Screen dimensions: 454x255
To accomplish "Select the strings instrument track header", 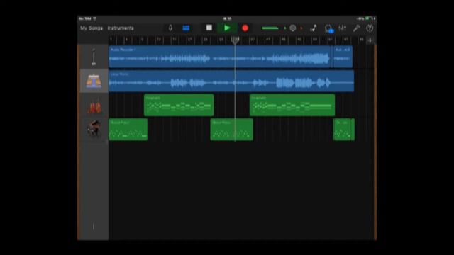I will [x=94, y=106].
